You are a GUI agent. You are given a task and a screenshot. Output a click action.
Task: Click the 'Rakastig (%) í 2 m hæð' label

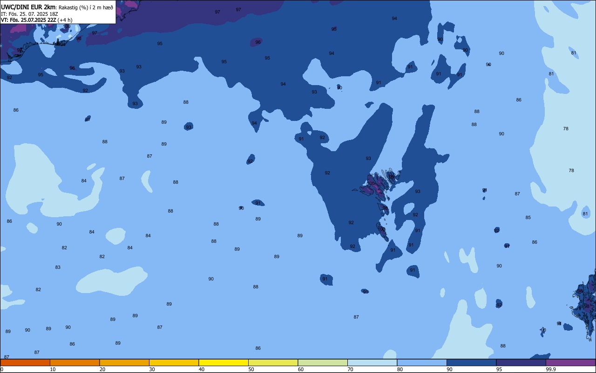tap(86, 7)
